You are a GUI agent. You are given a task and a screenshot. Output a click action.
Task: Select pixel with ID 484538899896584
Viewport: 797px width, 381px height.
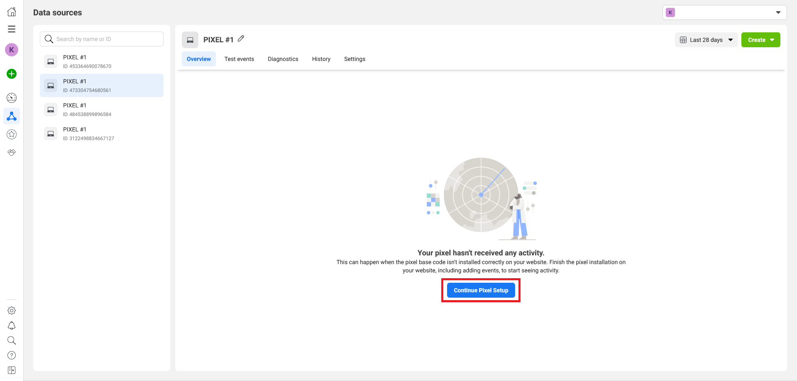click(x=102, y=109)
